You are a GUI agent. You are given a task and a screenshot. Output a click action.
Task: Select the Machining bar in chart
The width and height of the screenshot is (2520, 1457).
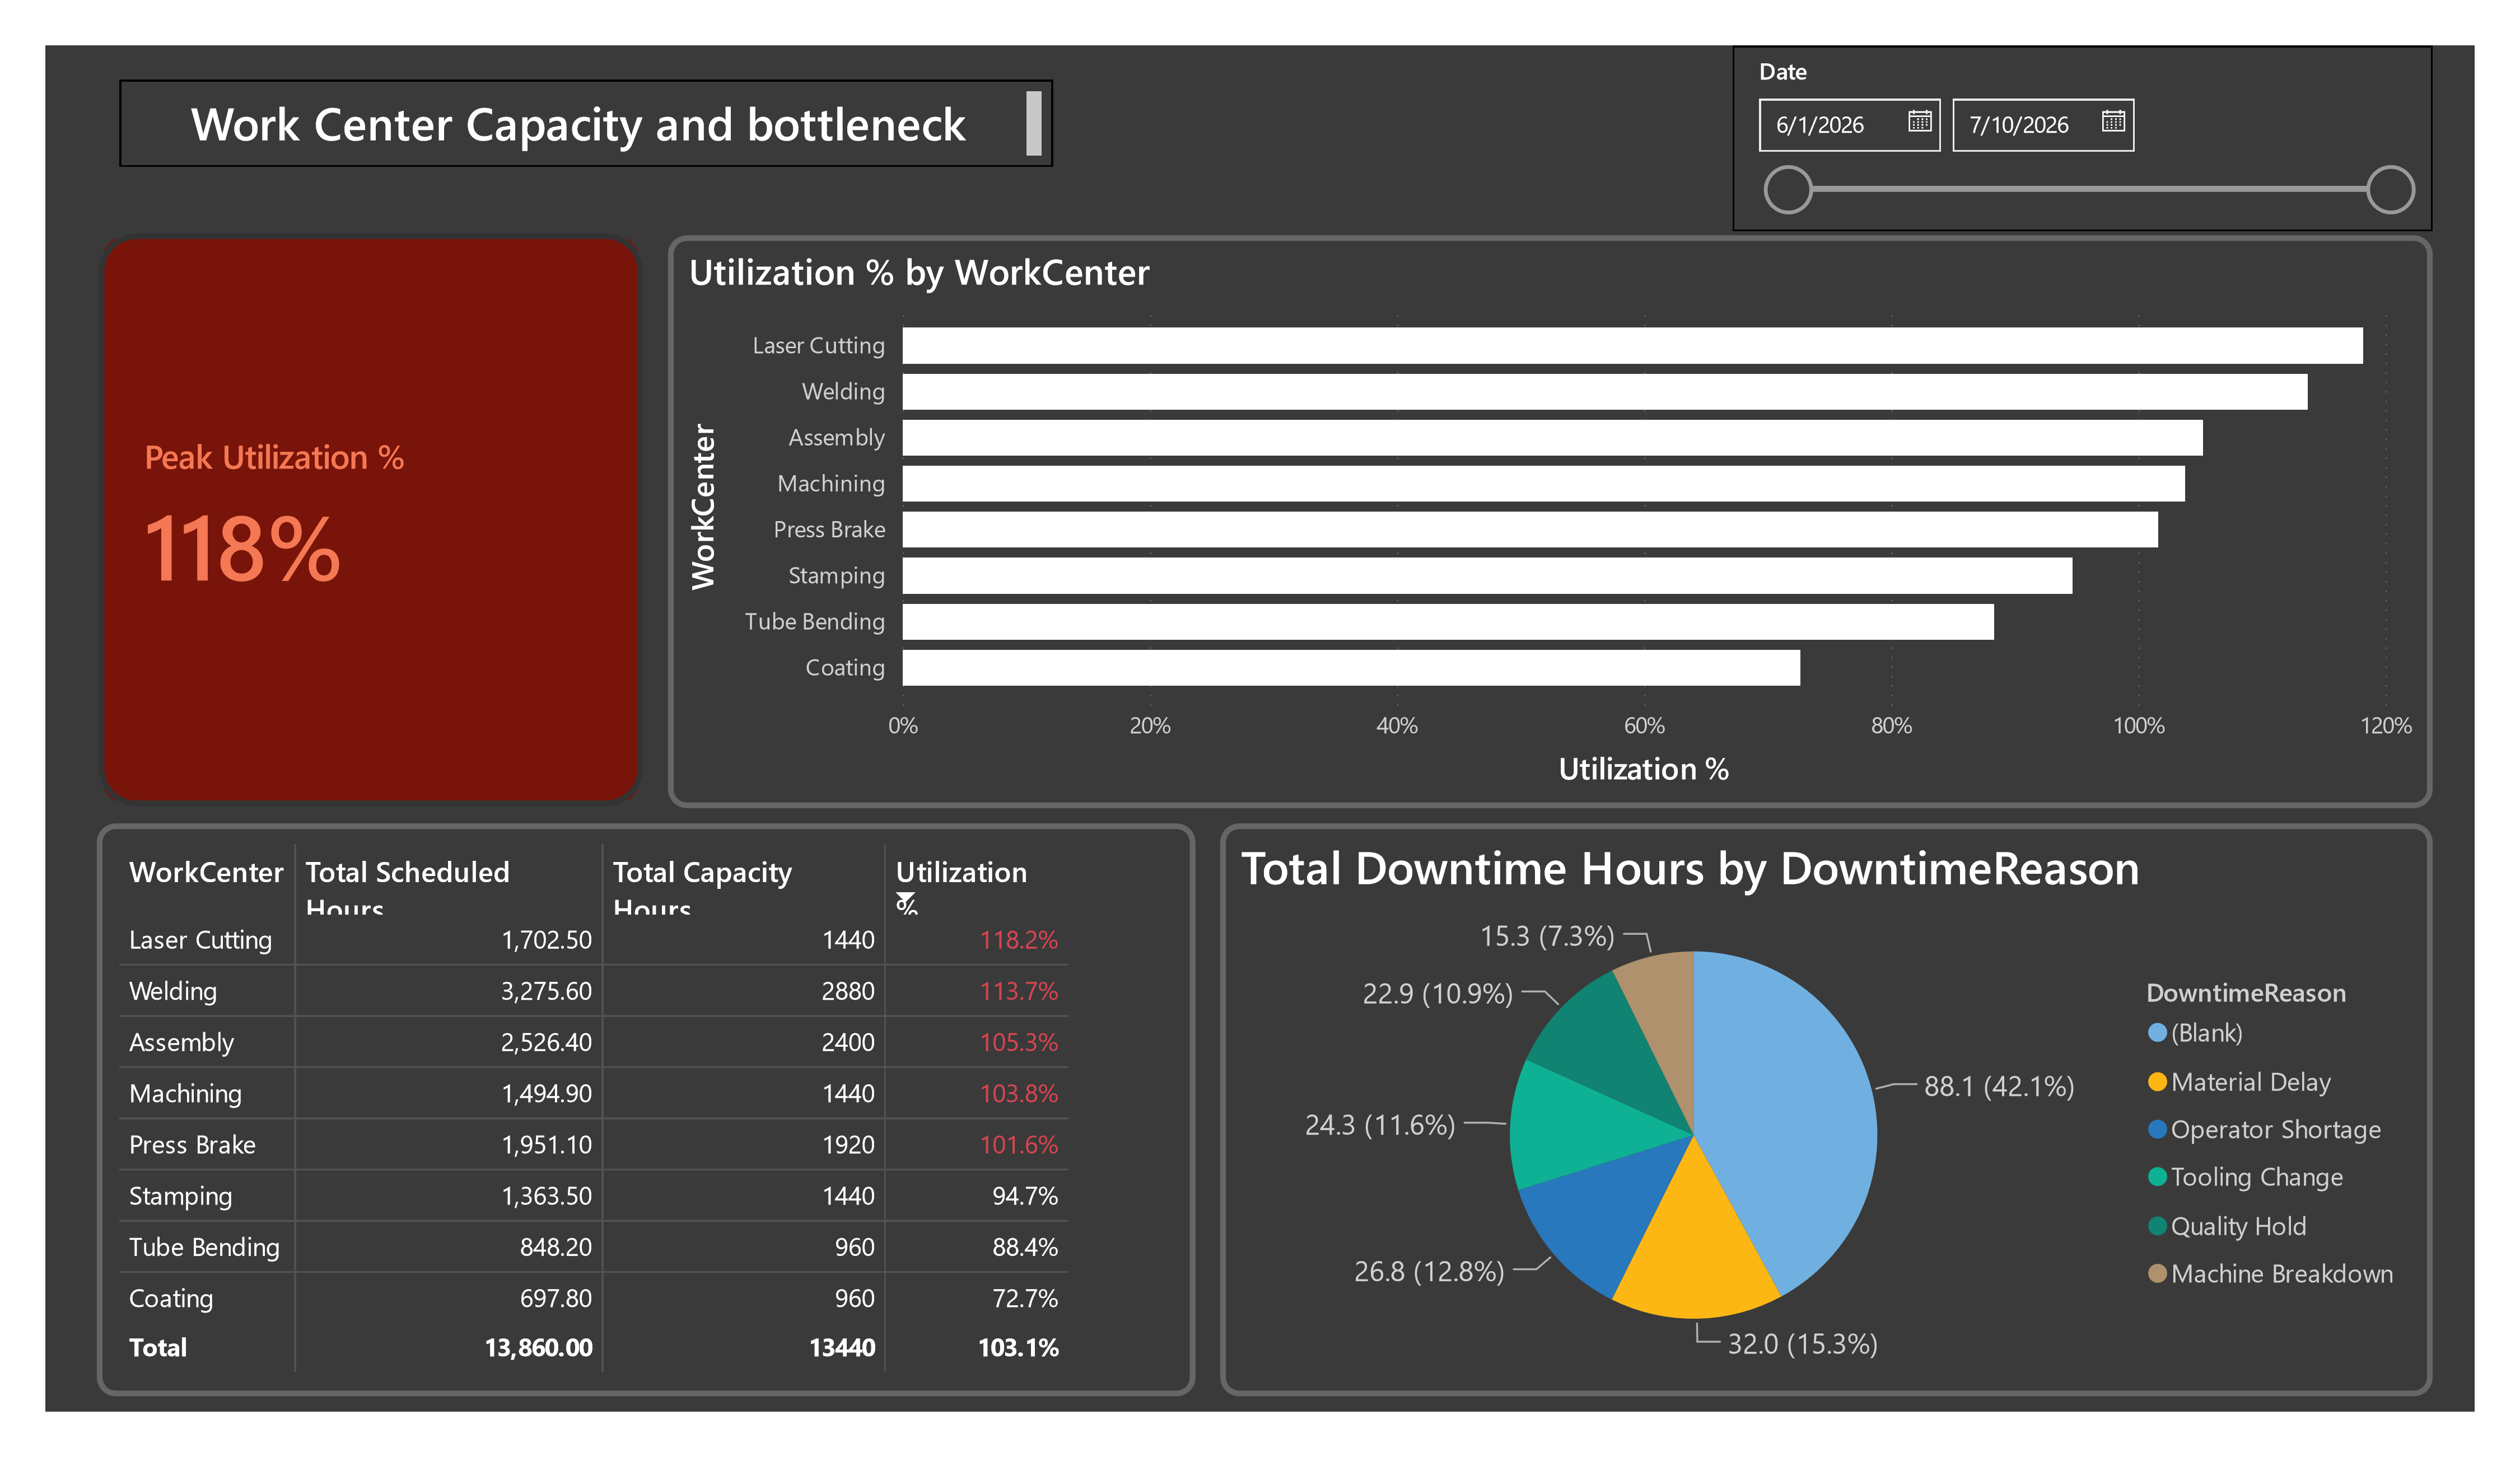coord(1543,484)
